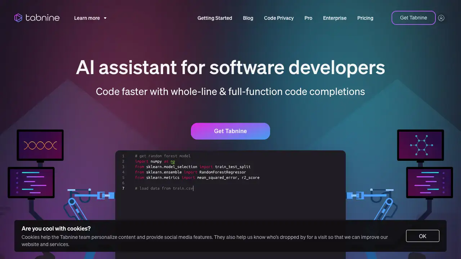Open the user account profile icon

point(441,18)
